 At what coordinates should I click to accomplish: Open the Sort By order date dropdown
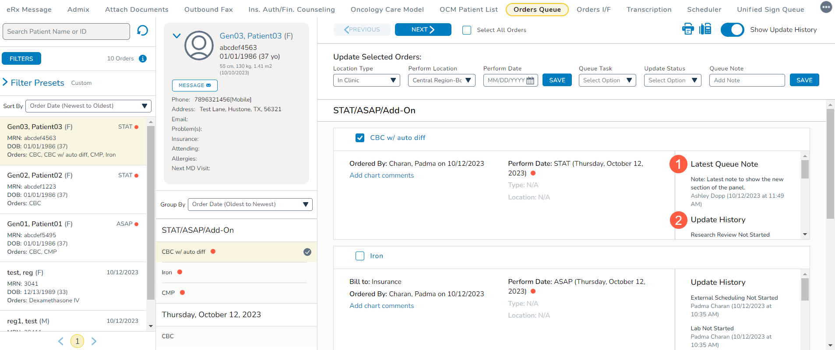(x=88, y=106)
